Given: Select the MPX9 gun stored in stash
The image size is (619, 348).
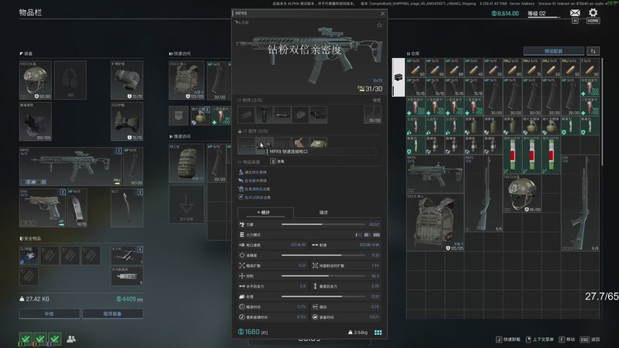Looking at the screenshot, I should click(x=435, y=175).
